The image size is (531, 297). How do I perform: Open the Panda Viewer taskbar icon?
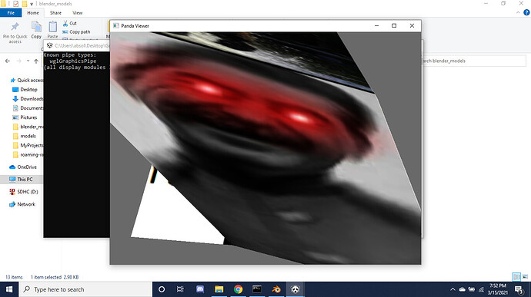click(x=296, y=289)
